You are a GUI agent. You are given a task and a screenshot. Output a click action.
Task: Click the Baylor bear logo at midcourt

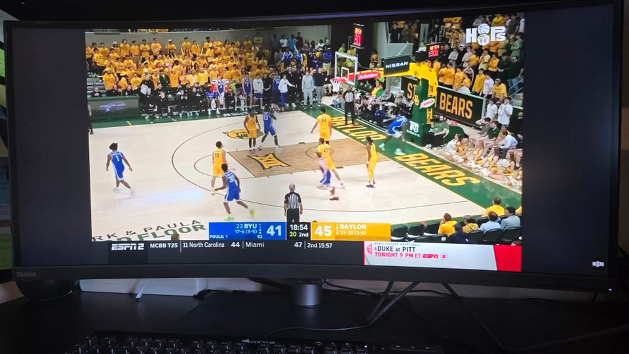[x=240, y=134]
